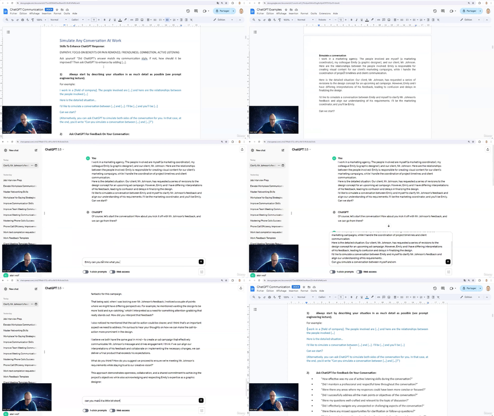
Task: Open the 100% zoom dropdown
Action: 288,20
